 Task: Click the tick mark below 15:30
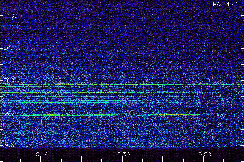click(122, 159)
